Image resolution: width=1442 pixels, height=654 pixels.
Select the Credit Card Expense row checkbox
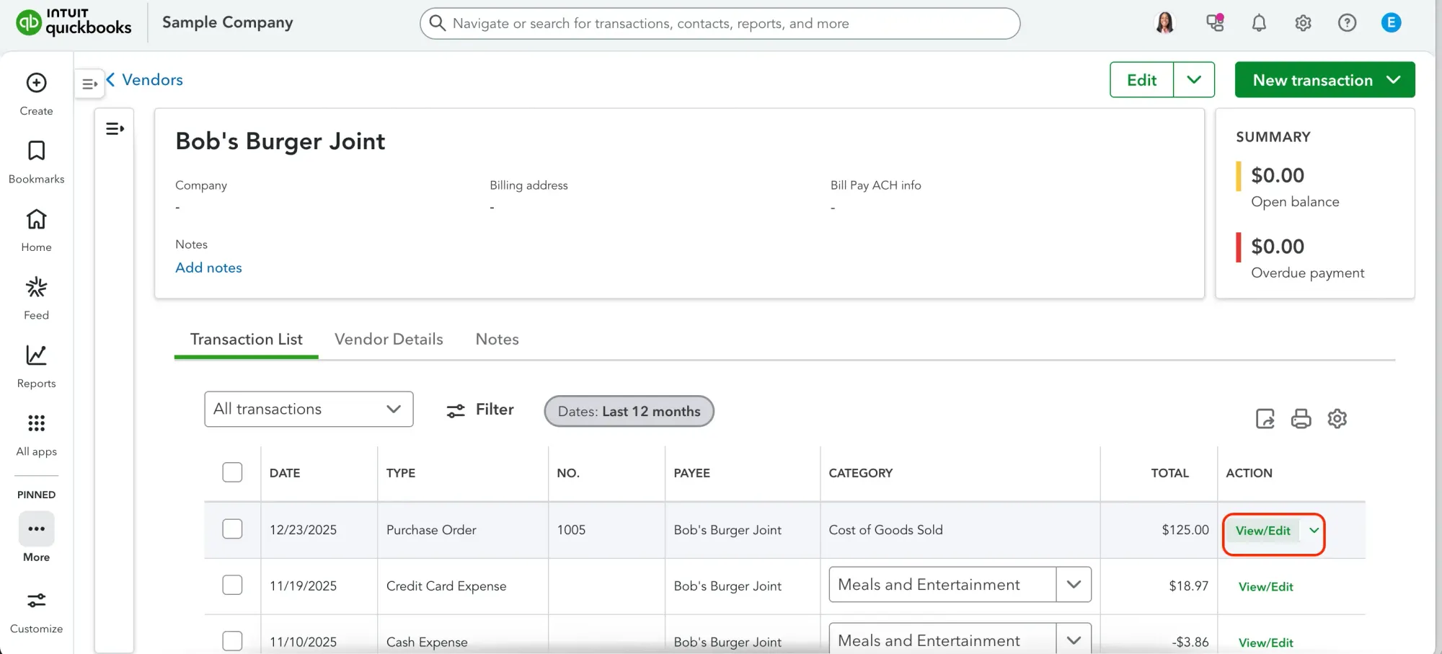232,585
